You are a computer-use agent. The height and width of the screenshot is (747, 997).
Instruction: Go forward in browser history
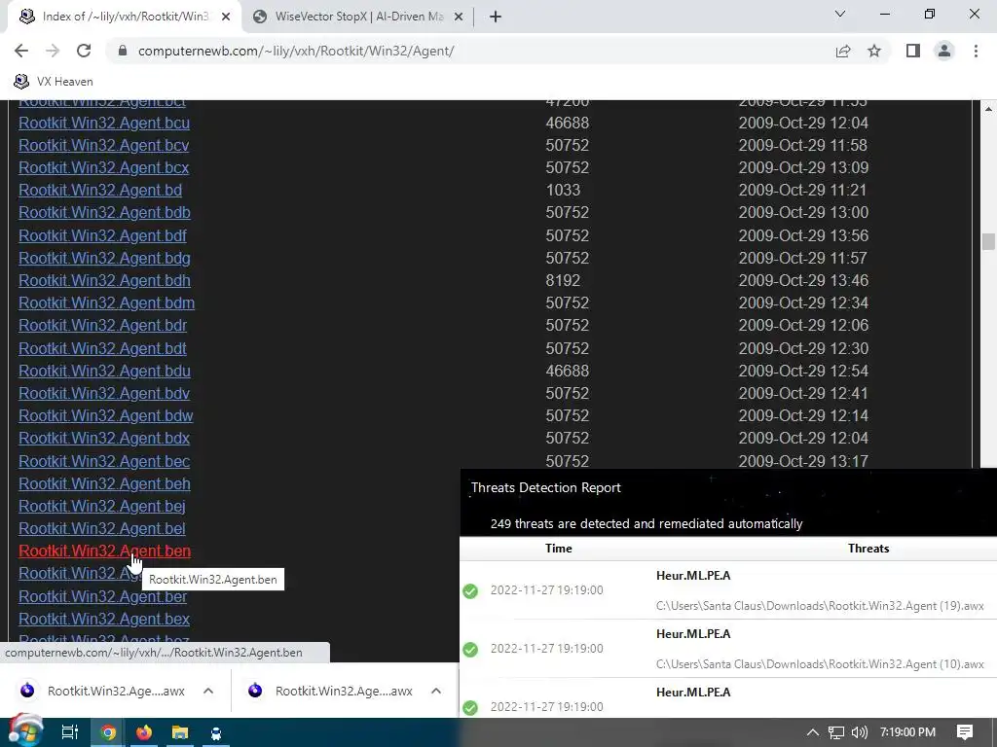pos(53,51)
